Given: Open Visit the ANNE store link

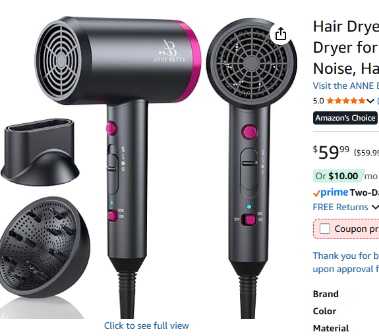Looking at the screenshot, I should [346, 86].
